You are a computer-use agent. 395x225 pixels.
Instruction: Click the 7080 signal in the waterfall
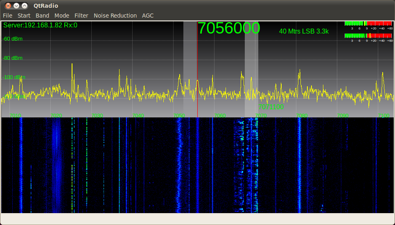click(x=300, y=164)
